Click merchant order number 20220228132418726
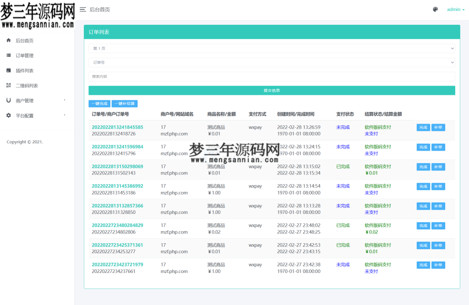469x305 pixels. [114, 134]
